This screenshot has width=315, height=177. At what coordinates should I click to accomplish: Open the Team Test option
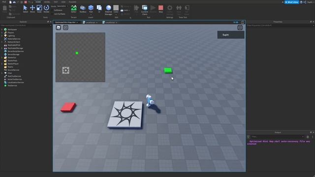tap(179, 10)
